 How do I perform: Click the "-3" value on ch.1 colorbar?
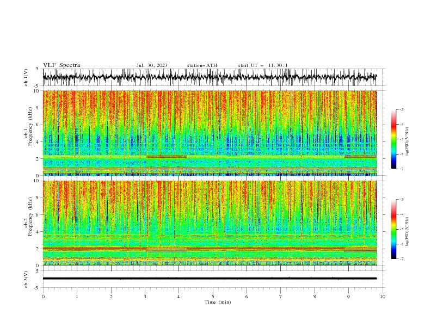[401, 109]
